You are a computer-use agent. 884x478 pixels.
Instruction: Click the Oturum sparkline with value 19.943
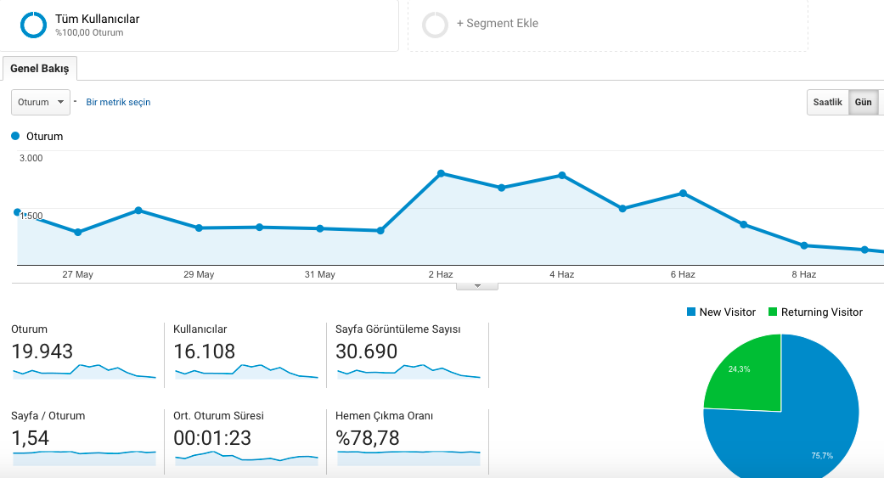click(x=84, y=372)
